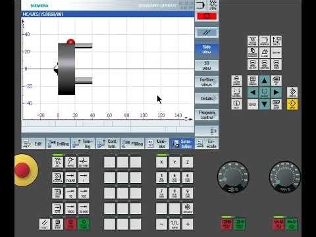The image size is (316, 237).
Task: Expand the extension arrow softkey
Action: (x=207, y=131)
